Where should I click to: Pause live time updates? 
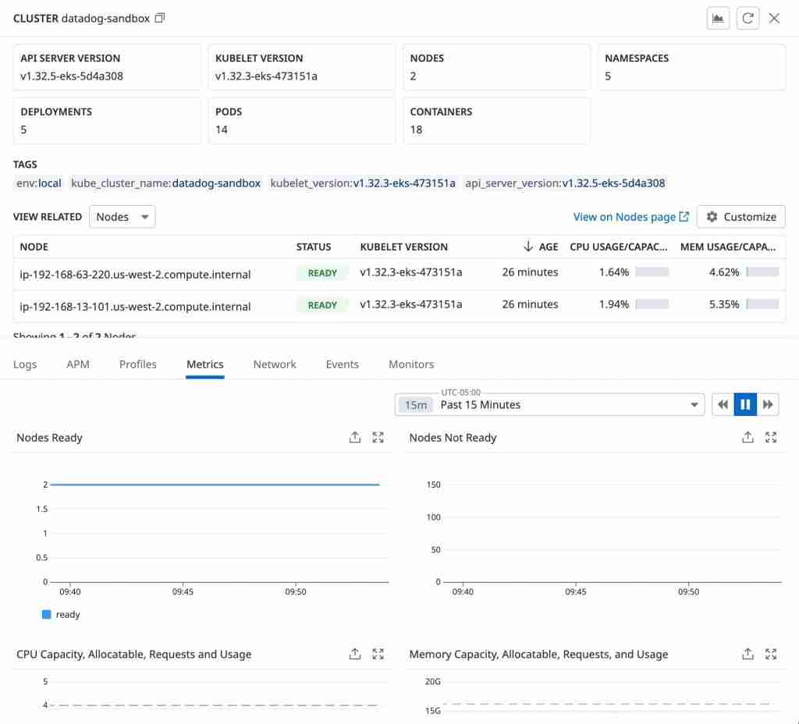click(x=745, y=404)
